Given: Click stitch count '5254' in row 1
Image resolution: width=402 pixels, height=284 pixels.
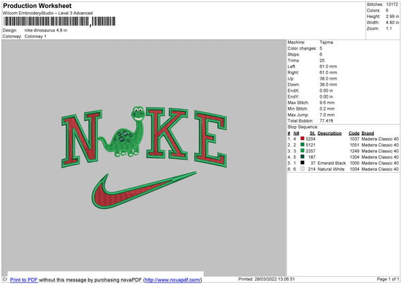Looking at the screenshot, I should 310,139.
